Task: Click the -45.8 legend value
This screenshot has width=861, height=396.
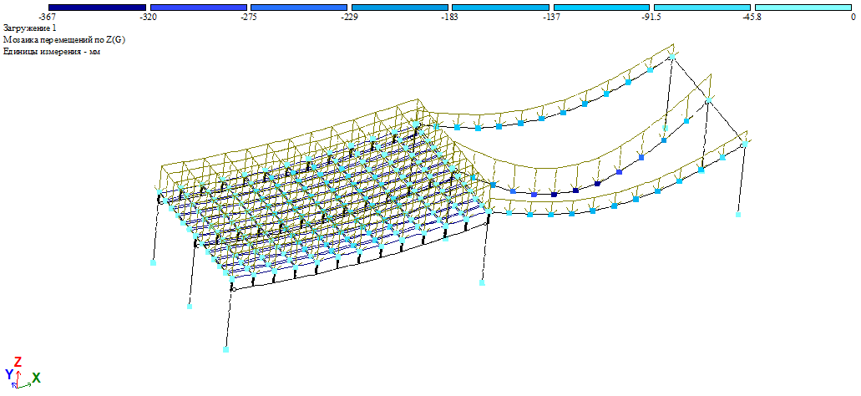Action: coord(752,17)
